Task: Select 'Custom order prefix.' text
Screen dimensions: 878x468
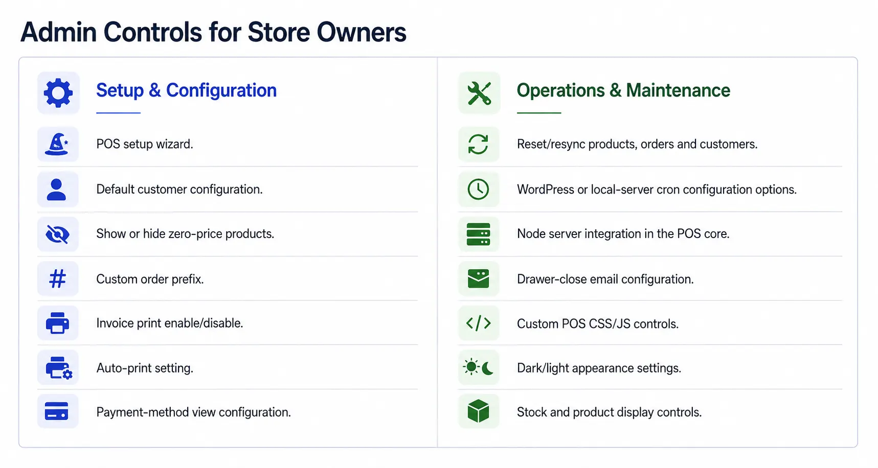Action: 150,279
